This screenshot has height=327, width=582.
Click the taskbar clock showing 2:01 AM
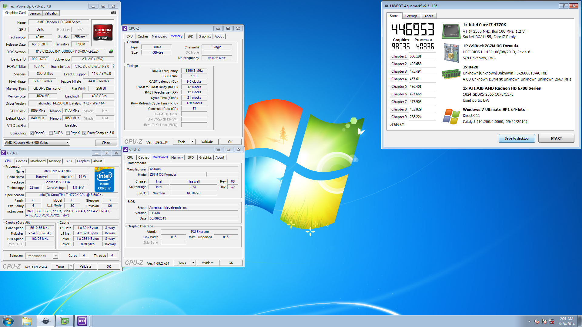[567, 321]
